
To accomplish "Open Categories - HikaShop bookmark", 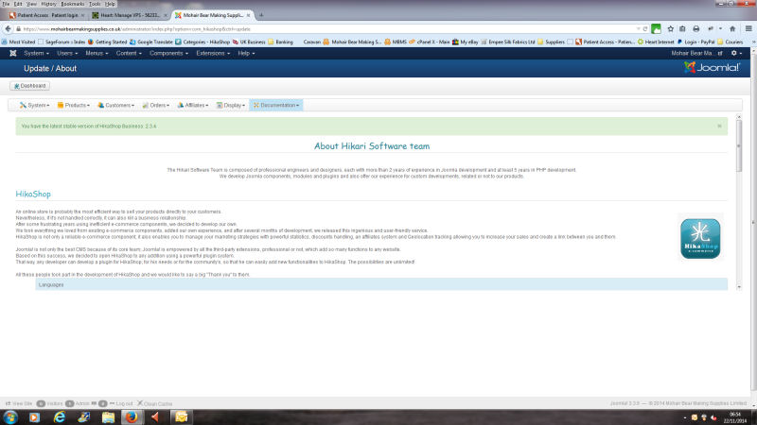I will [x=202, y=42].
